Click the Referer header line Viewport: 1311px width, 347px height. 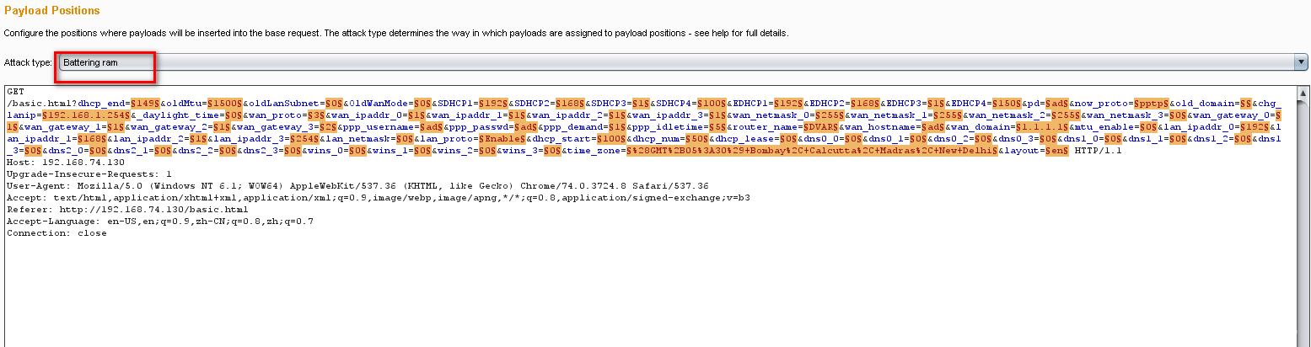click(126, 209)
